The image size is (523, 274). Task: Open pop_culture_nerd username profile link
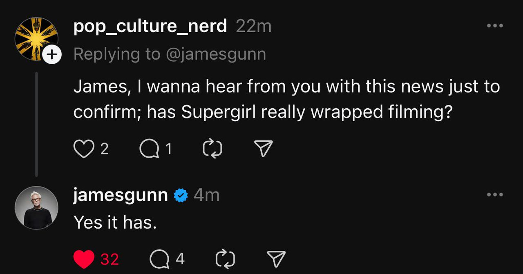coord(150,27)
